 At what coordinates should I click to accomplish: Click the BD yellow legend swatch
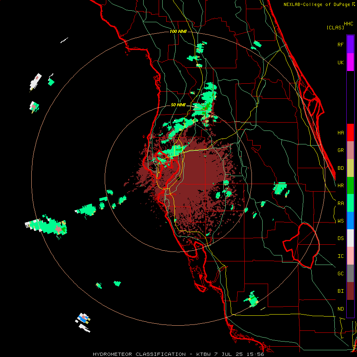350,168
